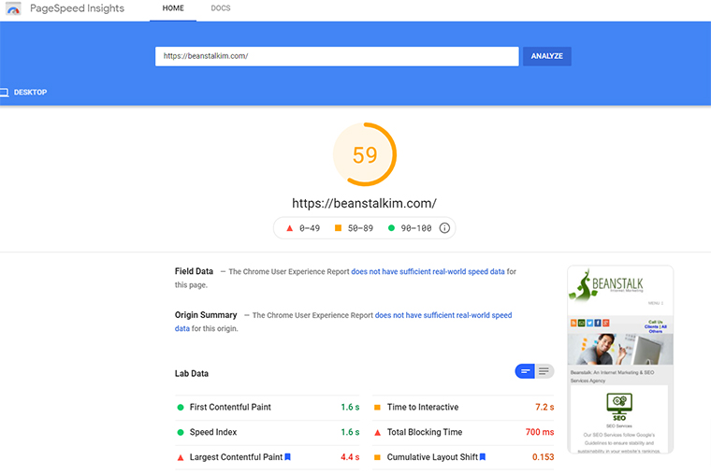The image size is (711, 475).
Task: Click the Speed Index metric label
Action: coord(213,432)
